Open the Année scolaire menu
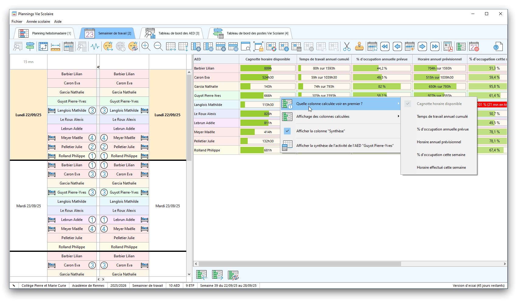The image size is (517, 301). (x=38, y=22)
